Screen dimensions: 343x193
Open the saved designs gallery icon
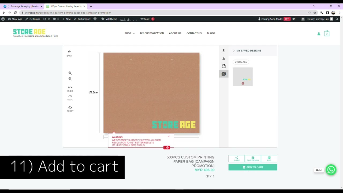pyautogui.click(x=224, y=74)
